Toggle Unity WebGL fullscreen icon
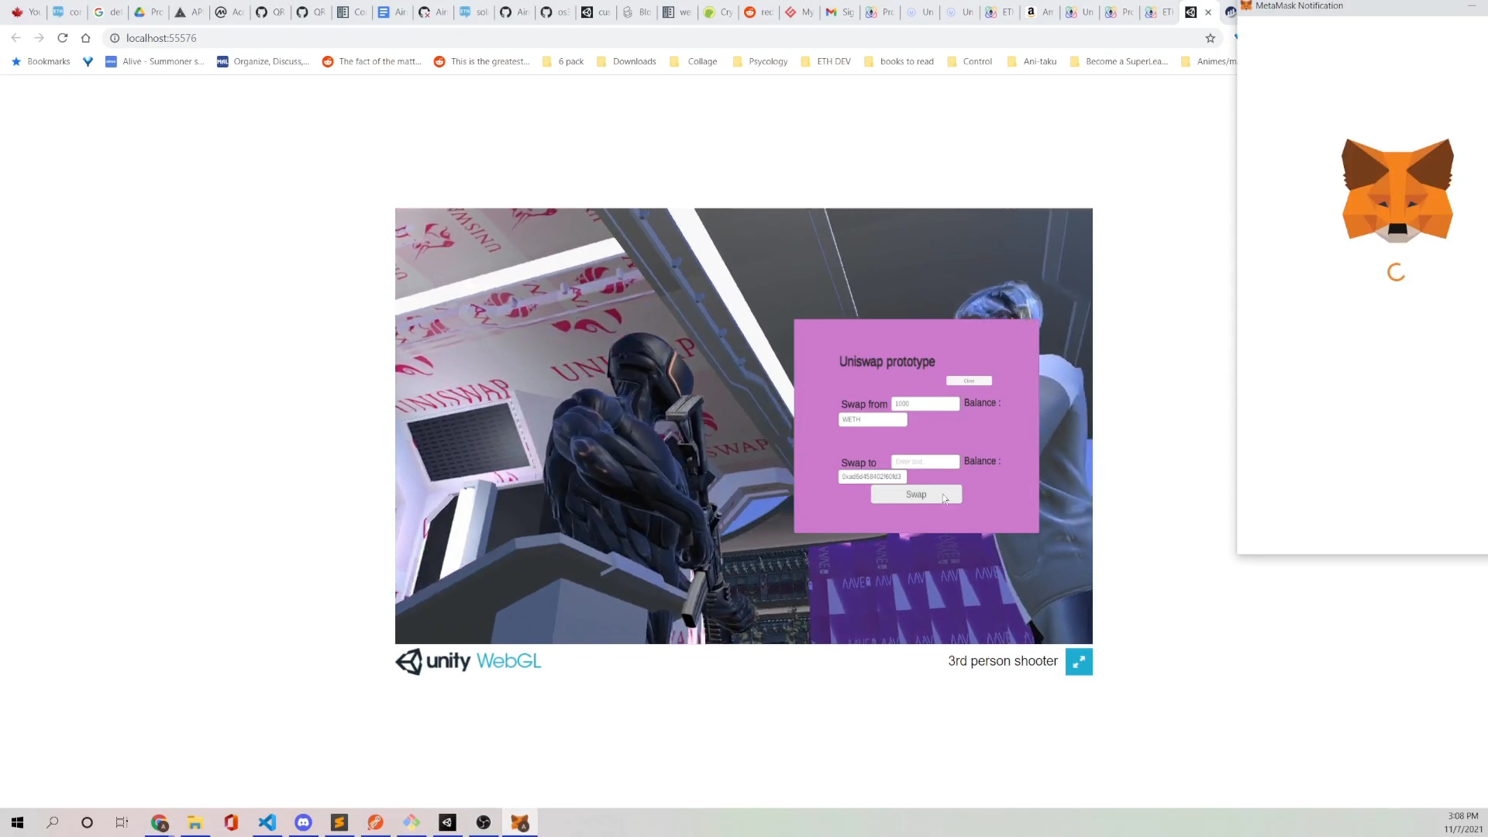This screenshot has width=1488, height=837. pos(1079,662)
